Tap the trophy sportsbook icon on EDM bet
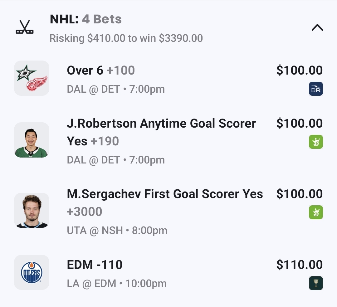 316,283
